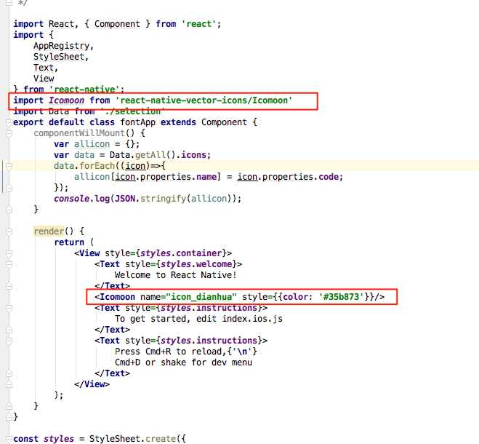The height and width of the screenshot is (444, 479).
Task: Click the stringify method call
Action: pyautogui.click(x=163, y=199)
